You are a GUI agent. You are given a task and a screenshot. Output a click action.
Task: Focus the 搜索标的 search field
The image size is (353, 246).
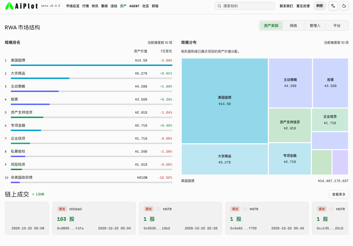244,6
